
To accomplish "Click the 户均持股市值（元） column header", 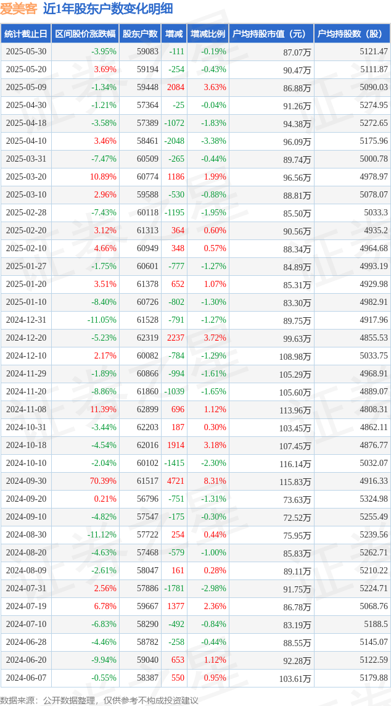I will point(271,34).
